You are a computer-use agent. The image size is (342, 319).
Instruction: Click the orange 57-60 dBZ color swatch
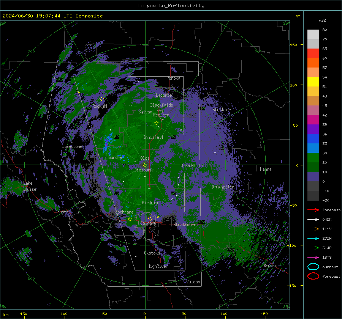pos(313,63)
